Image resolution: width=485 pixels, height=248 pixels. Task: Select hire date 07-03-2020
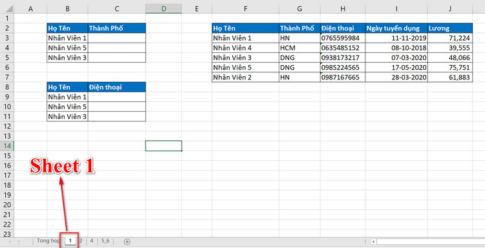[396, 57]
